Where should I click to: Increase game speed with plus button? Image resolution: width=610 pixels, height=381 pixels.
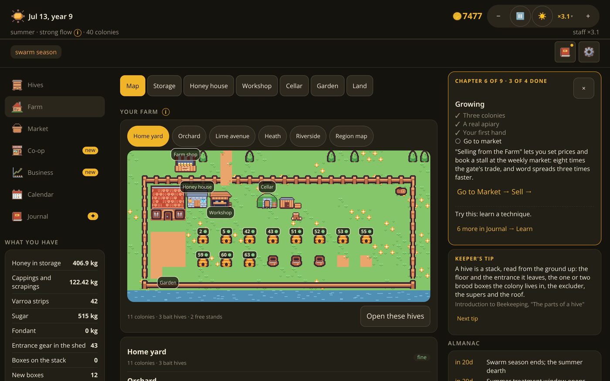(588, 16)
